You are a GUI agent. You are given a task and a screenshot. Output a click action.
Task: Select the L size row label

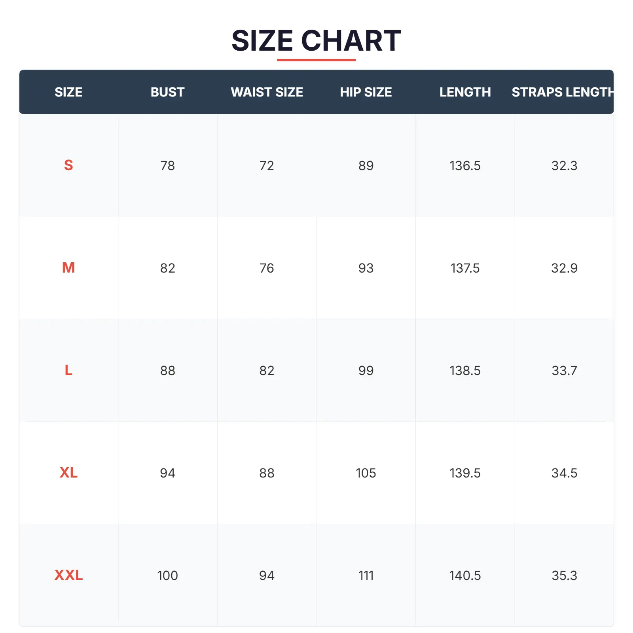pos(68,370)
